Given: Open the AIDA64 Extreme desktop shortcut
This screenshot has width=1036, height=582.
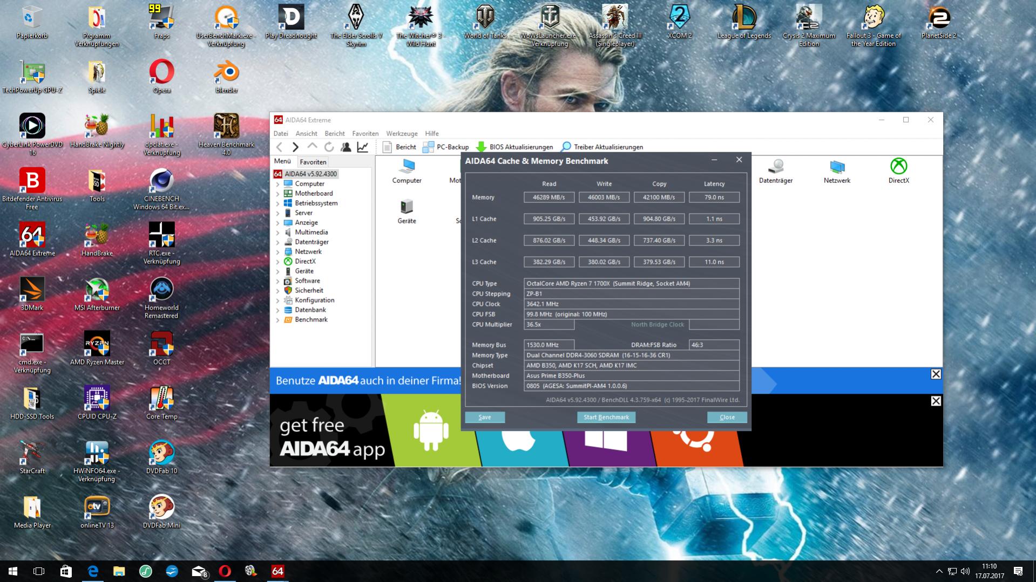Looking at the screenshot, I should pyautogui.click(x=32, y=239).
